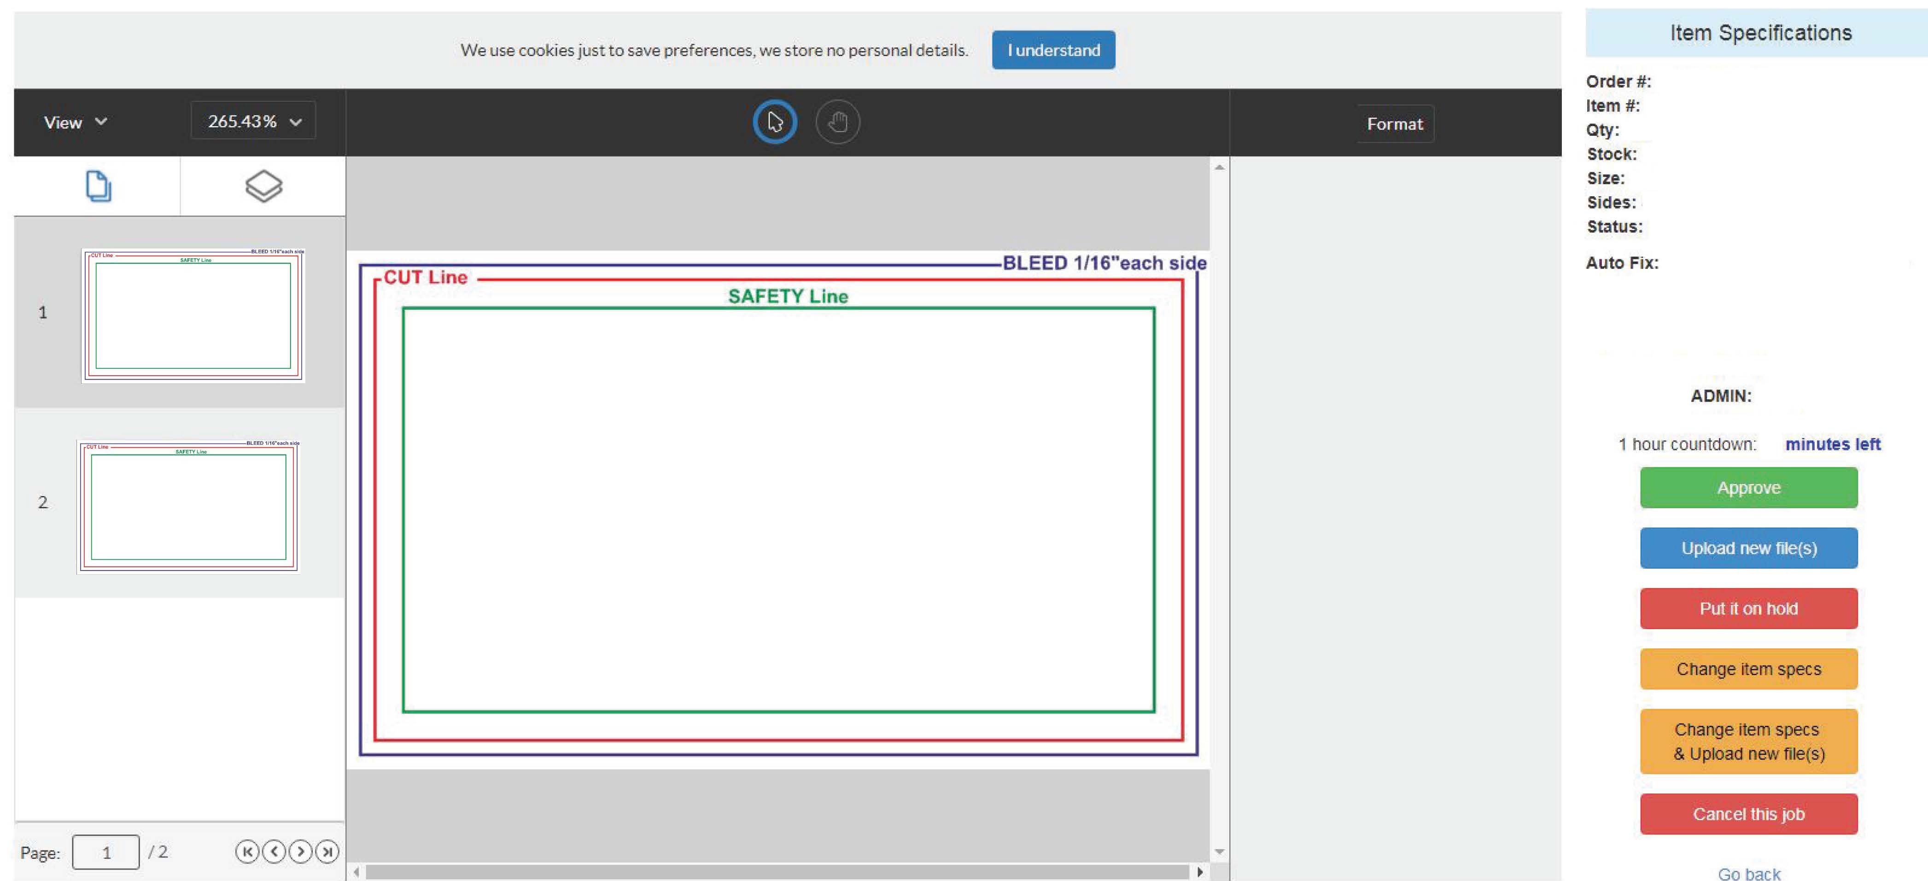Go to previous page
The width and height of the screenshot is (1928, 881).
click(274, 852)
